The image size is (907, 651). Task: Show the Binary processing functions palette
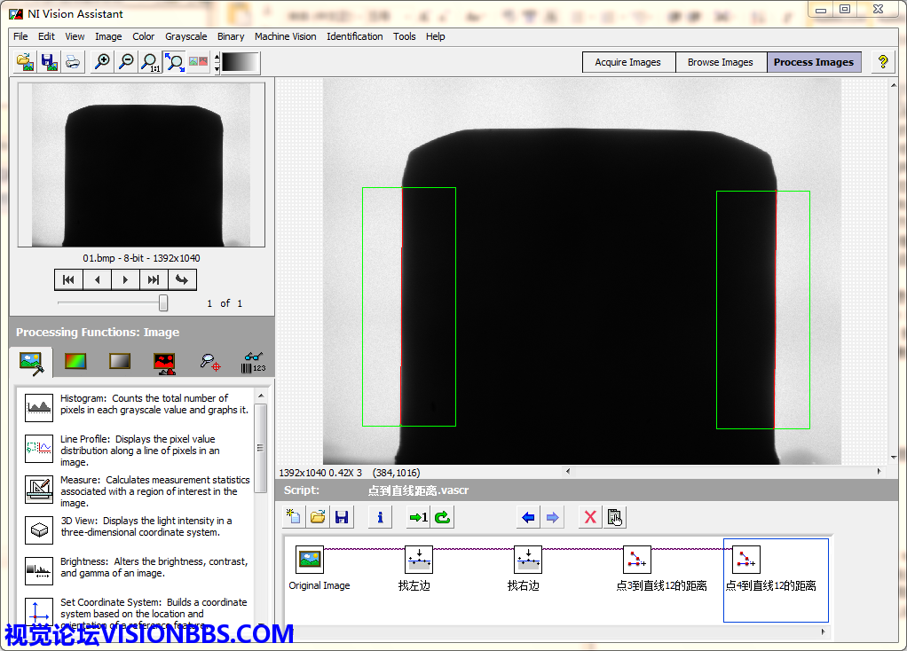[165, 363]
